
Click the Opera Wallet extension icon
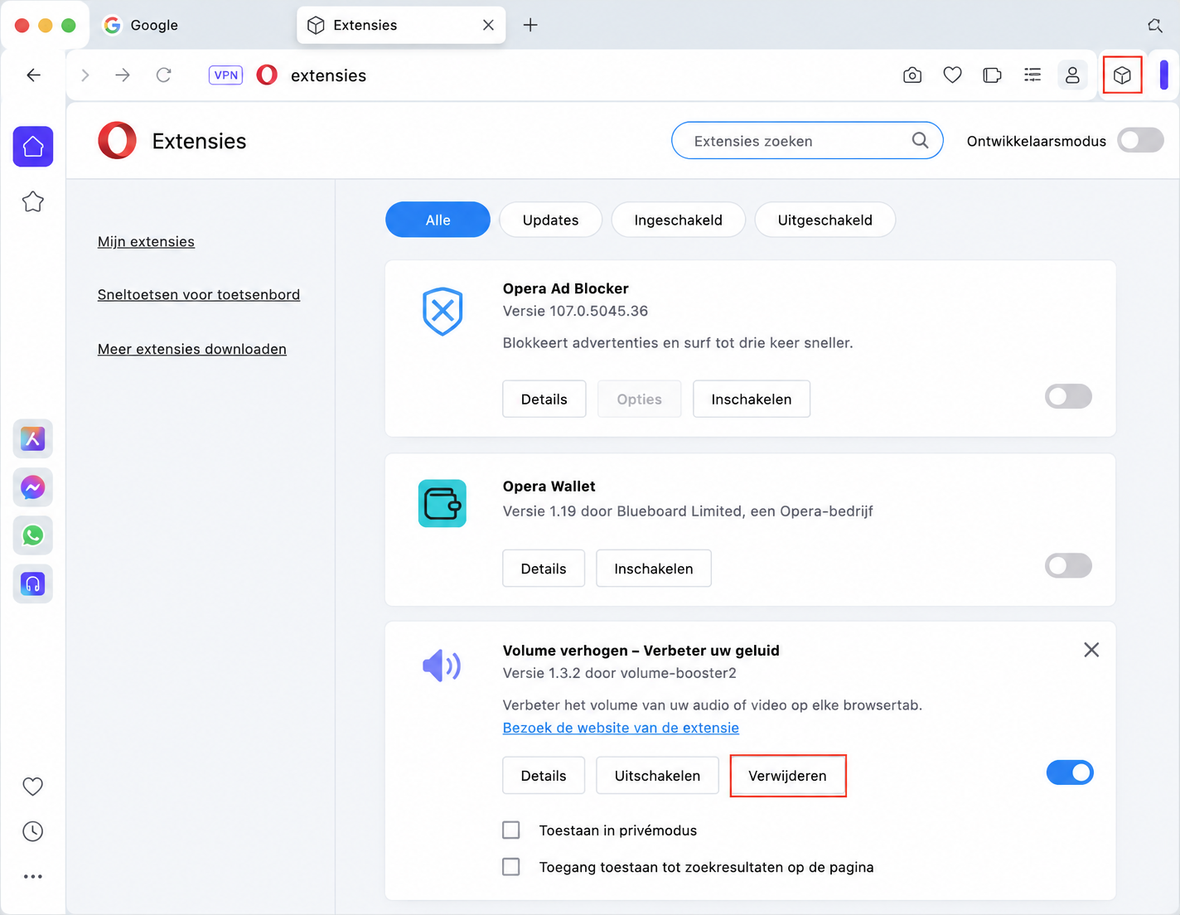[442, 504]
